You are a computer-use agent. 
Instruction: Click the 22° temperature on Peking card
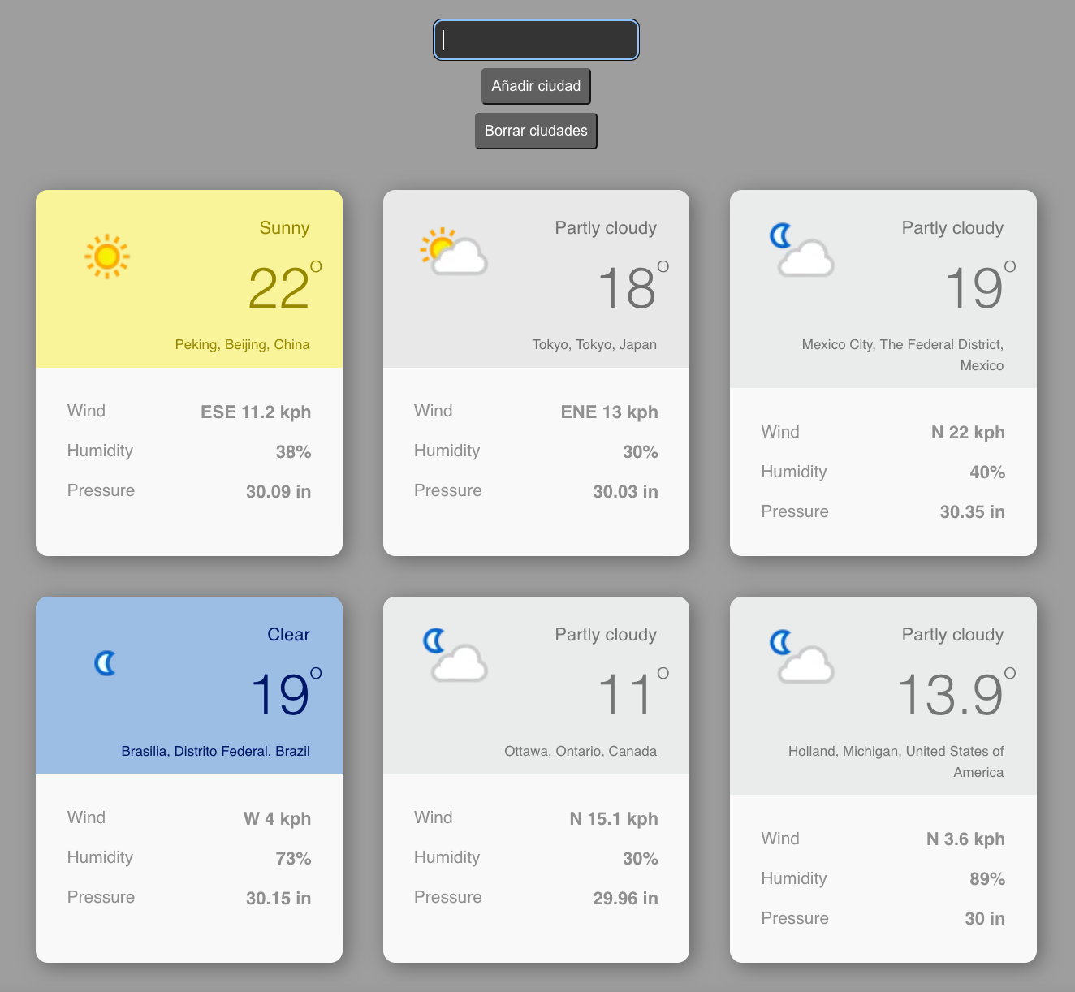tap(279, 288)
